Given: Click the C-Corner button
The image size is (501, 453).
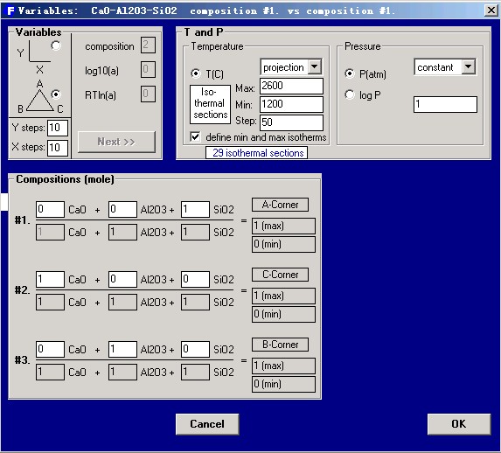Looking at the screenshot, I should pyautogui.click(x=280, y=275).
